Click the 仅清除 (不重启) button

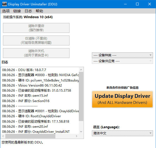(x=36, y=40)
